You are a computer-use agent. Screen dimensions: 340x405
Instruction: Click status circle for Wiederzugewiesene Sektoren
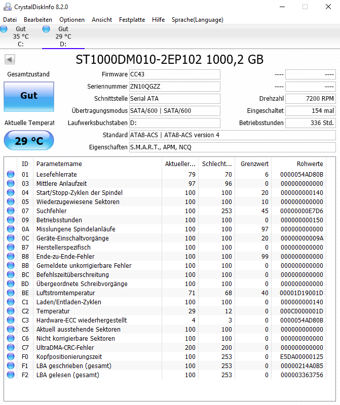point(11,201)
